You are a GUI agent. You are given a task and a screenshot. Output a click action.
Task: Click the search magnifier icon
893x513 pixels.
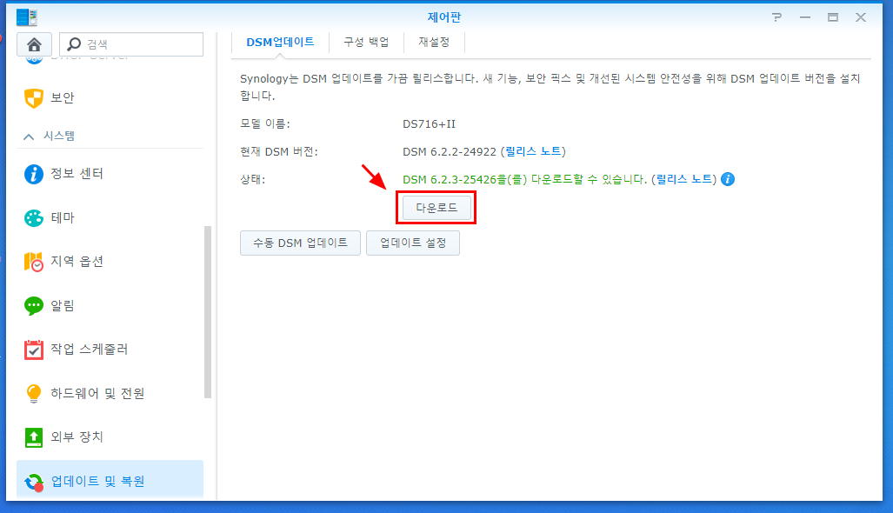[74, 43]
